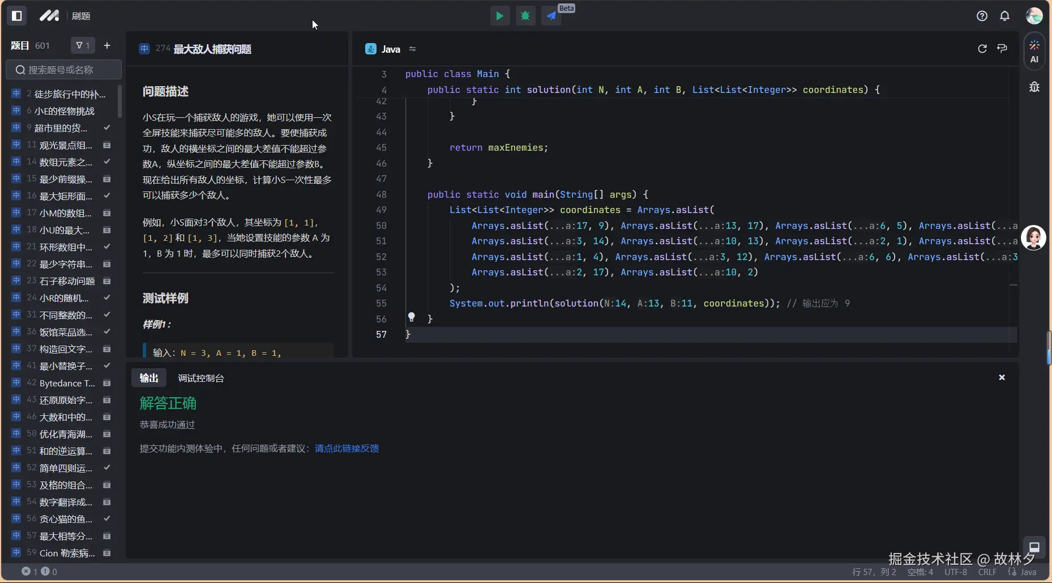Viewport: 1052px width, 583px height.
Task: Click the user avatar in top right
Action: [1034, 16]
